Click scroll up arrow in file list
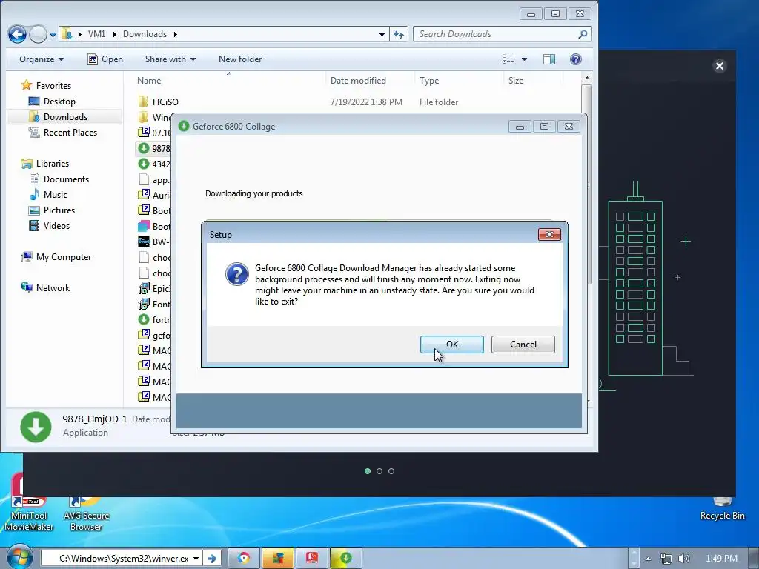This screenshot has height=569, width=759. tap(587, 78)
